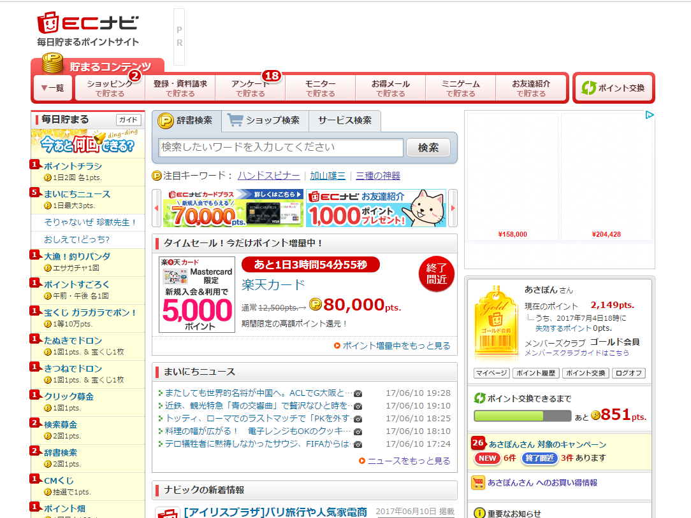Open お友達紹介で貯まる menu
The height and width of the screenshot is (518, 691).
(531, 88)
